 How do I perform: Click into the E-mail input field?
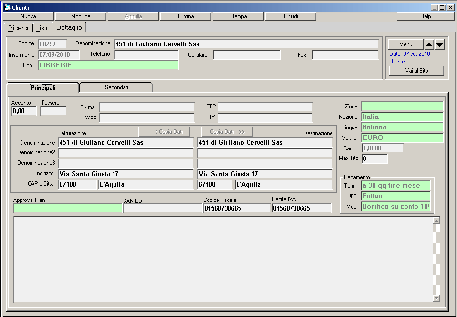tap(147, 107)
